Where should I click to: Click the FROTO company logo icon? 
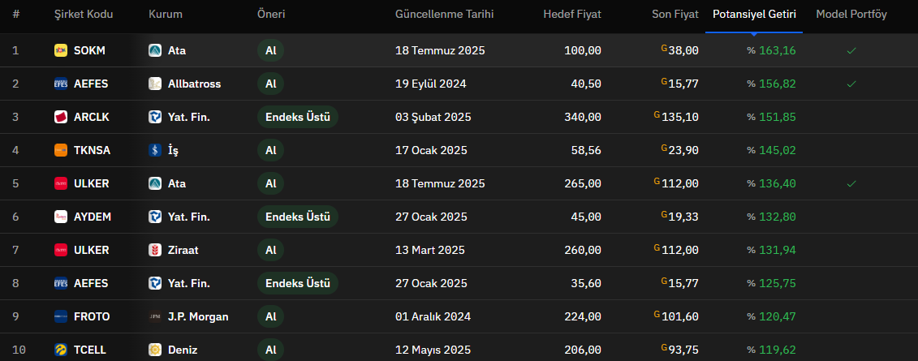(x=61, y=316)
